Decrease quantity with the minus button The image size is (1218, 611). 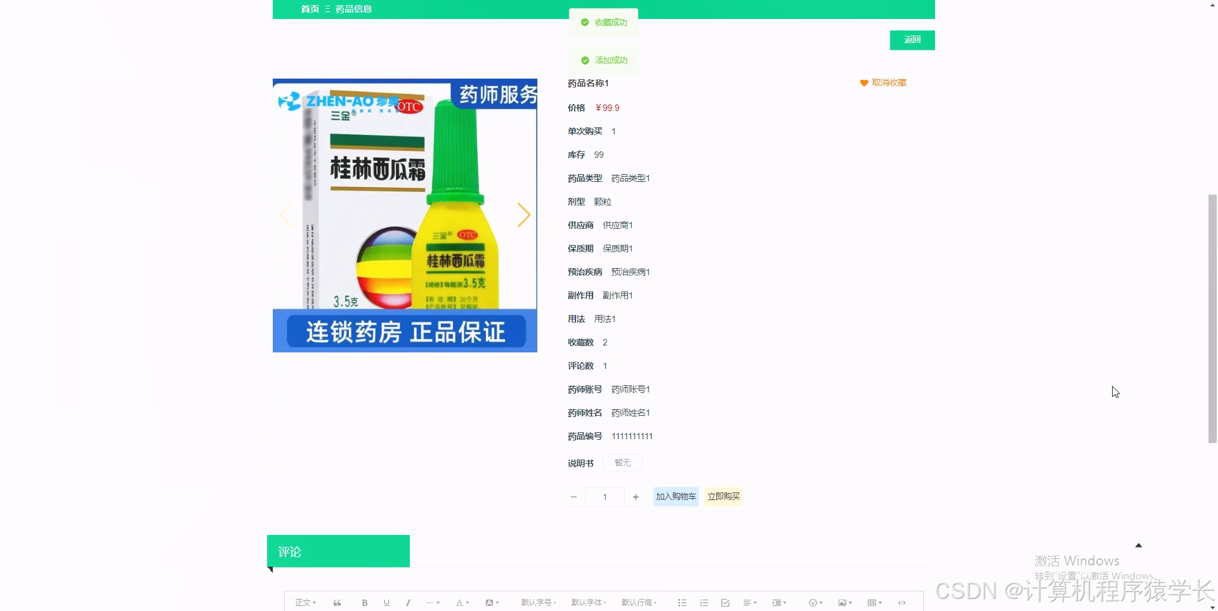pos(573,497)
